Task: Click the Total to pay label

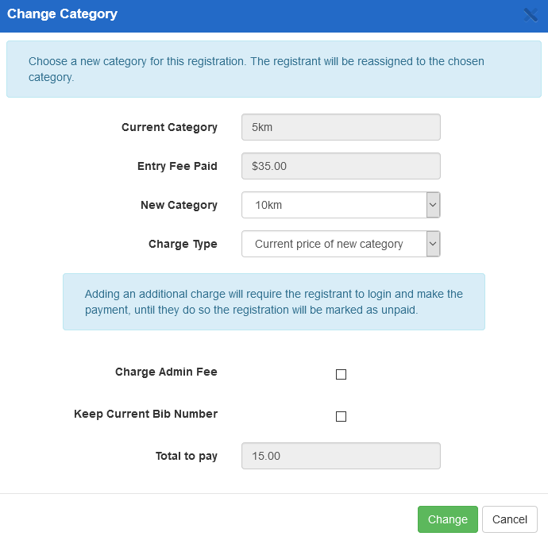Action: point(187,456)
